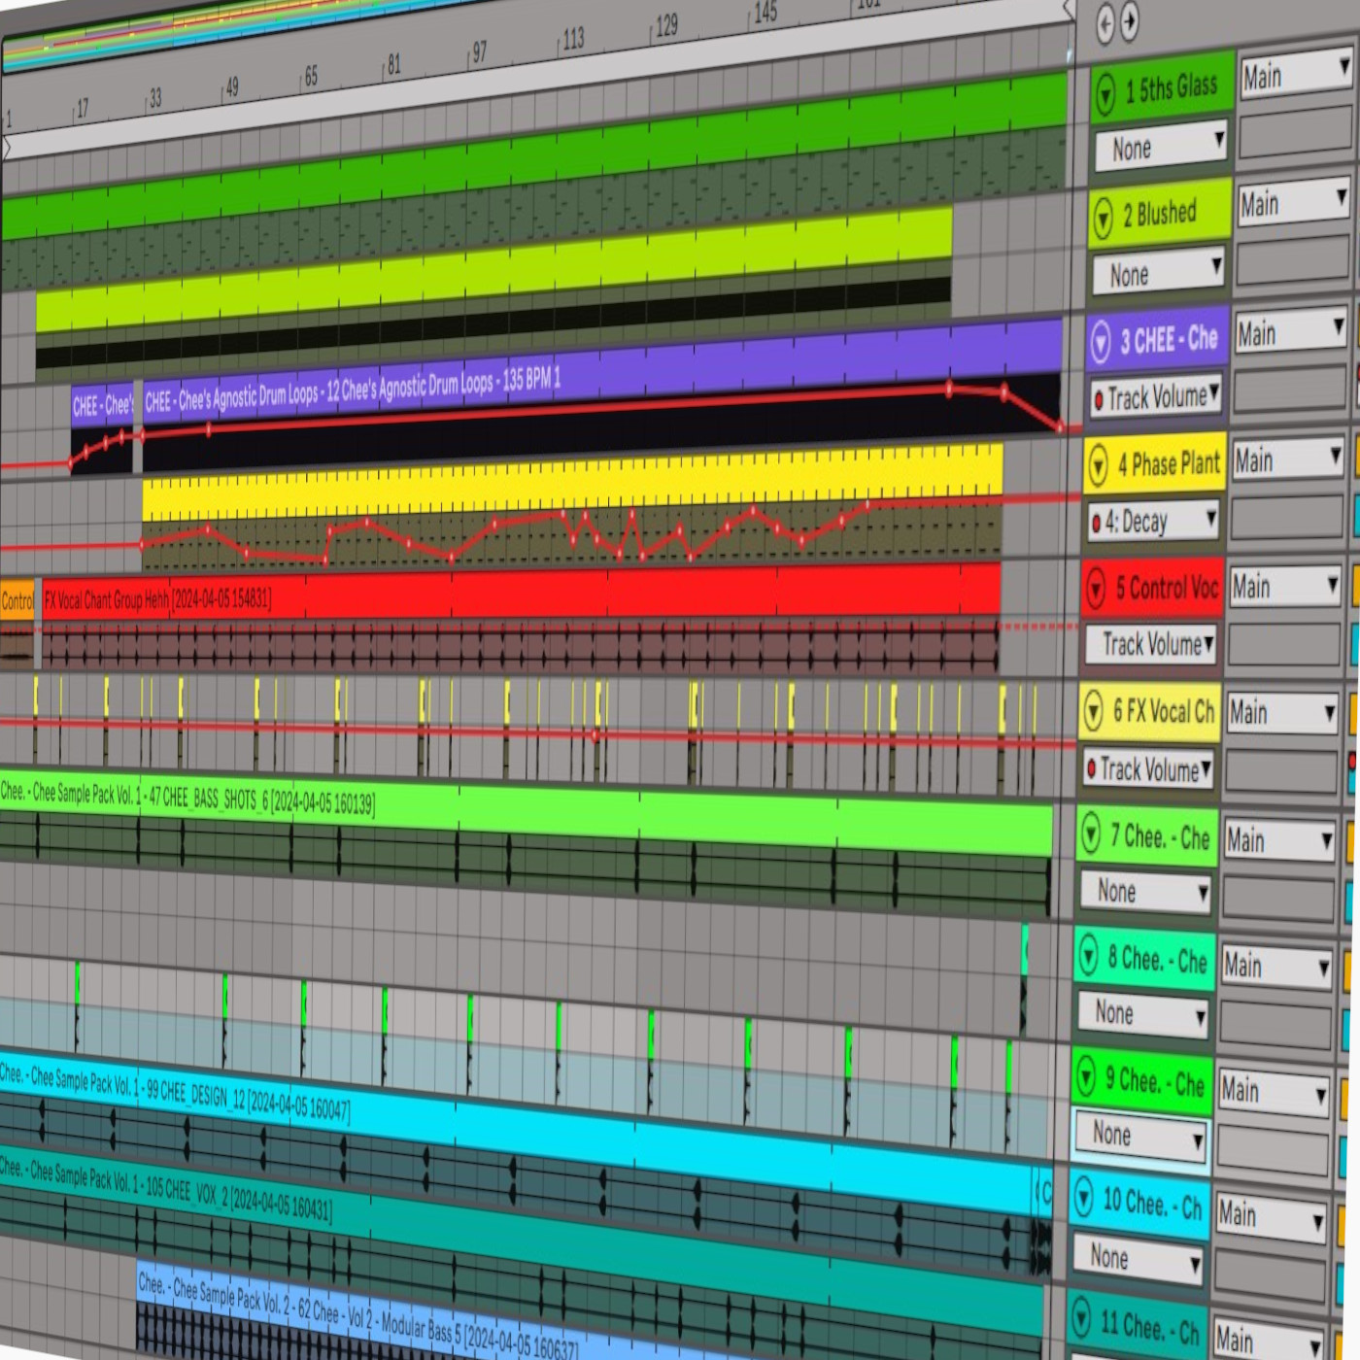The height and width of the screenshot is (1360, 1360).
Task: Select the 11 Chee. track header
Action: point(1148,1325)
